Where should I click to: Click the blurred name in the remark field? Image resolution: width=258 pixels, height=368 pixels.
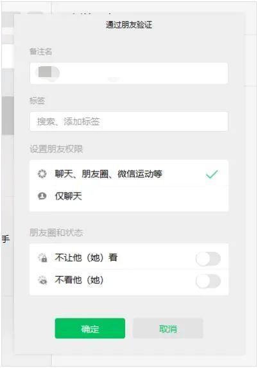click(x=47, y=72)
